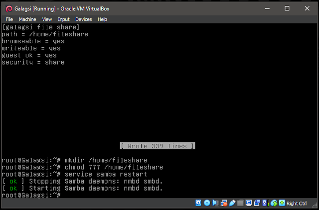Maximize the Galagsi VirtualBox window
This screenshot has height=210, width=319.
[x=287, y=8]
